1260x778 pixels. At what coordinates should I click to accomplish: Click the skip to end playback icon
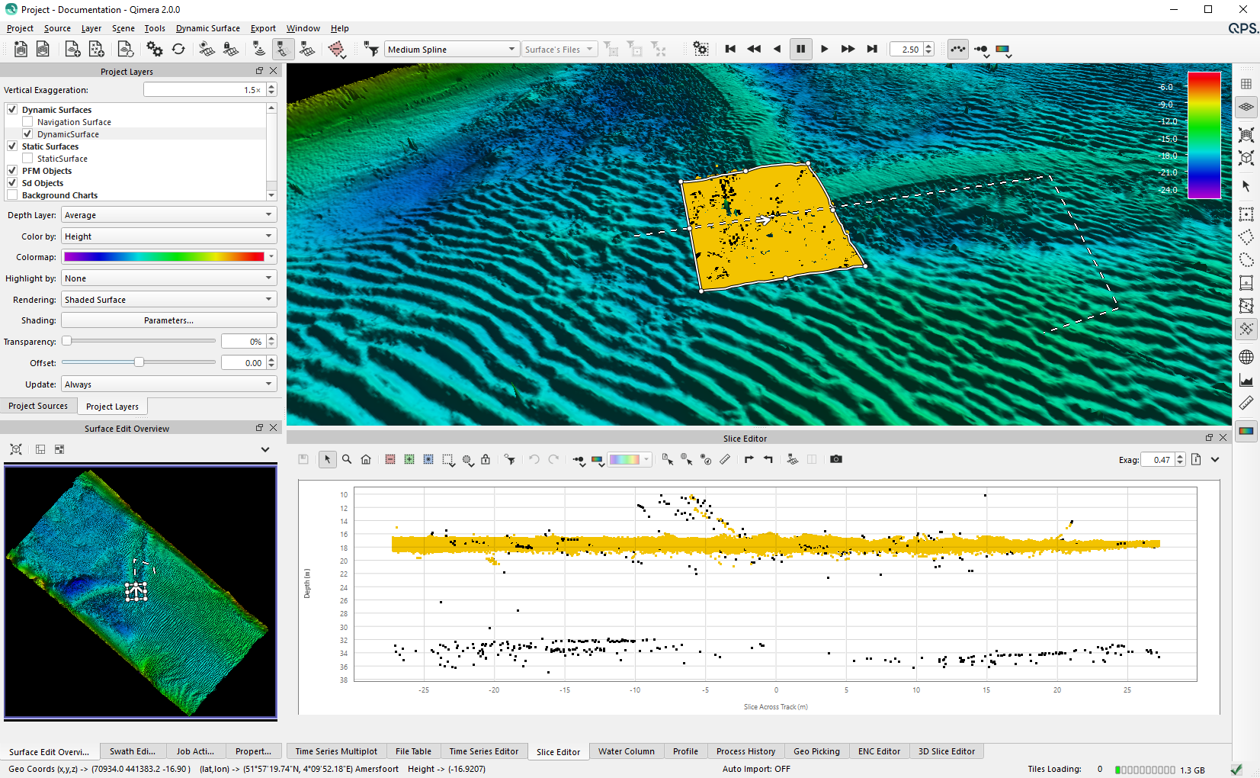(872, 49)
